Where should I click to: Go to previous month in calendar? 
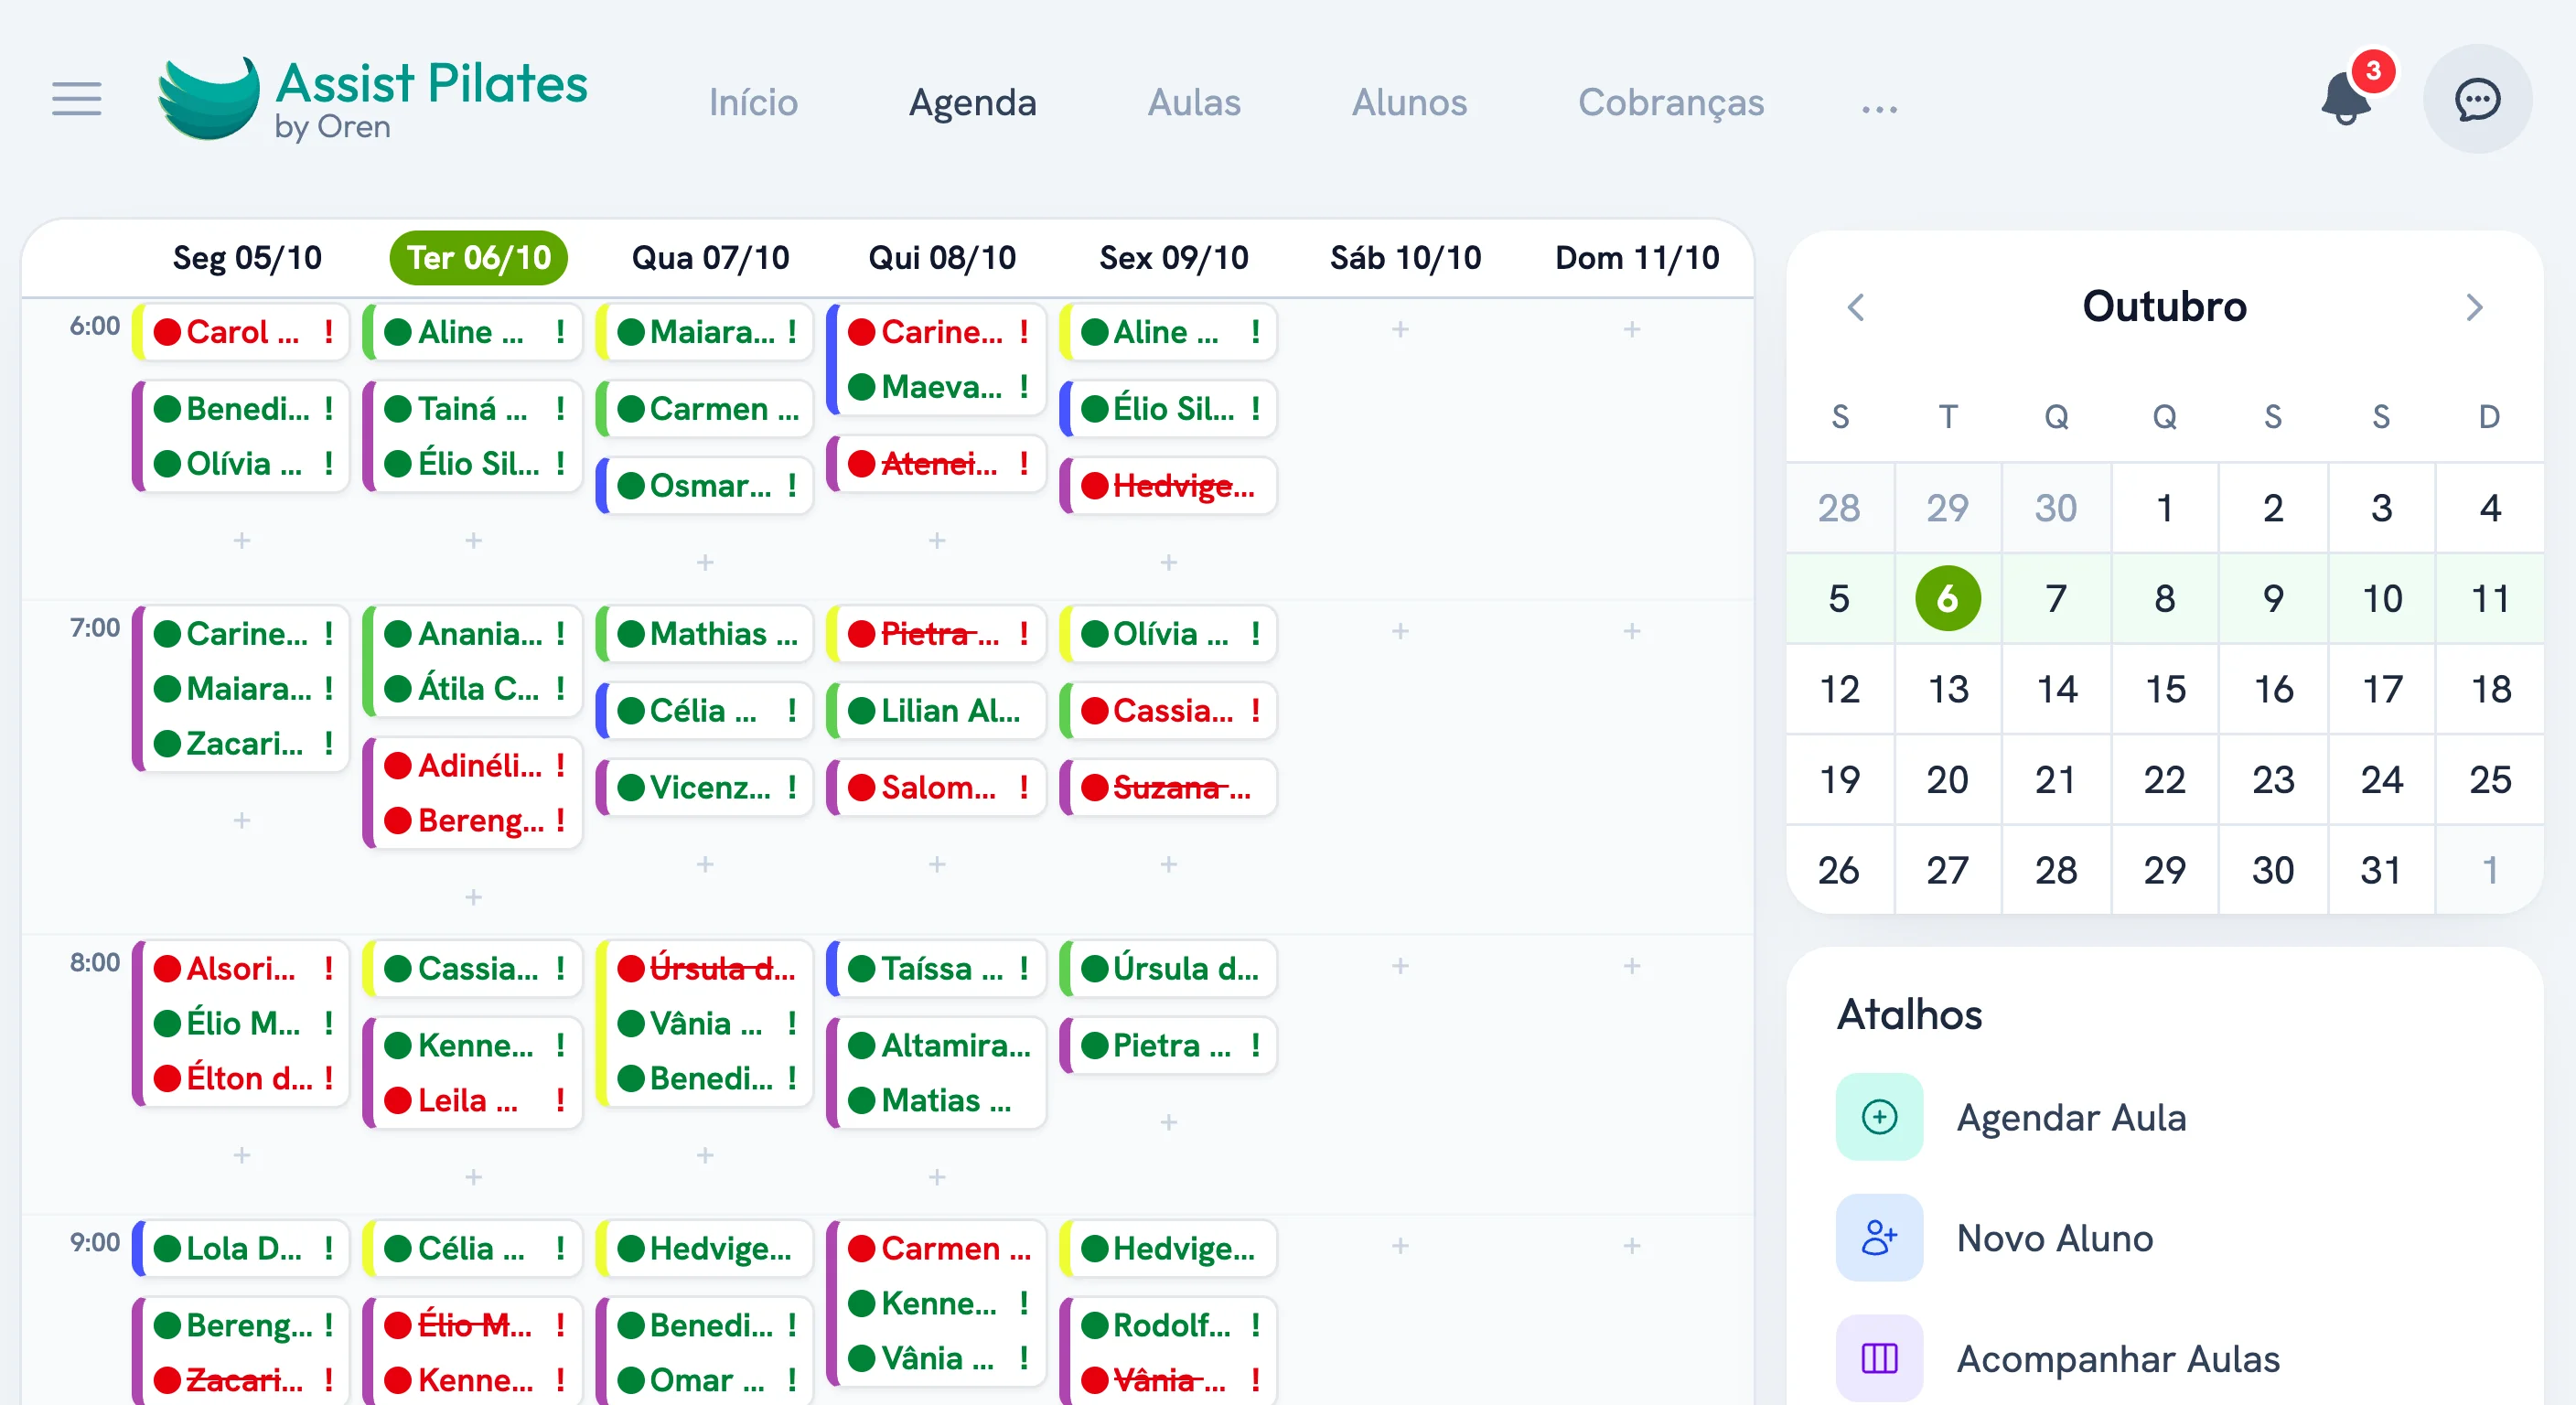click(x=1855, y=307)
